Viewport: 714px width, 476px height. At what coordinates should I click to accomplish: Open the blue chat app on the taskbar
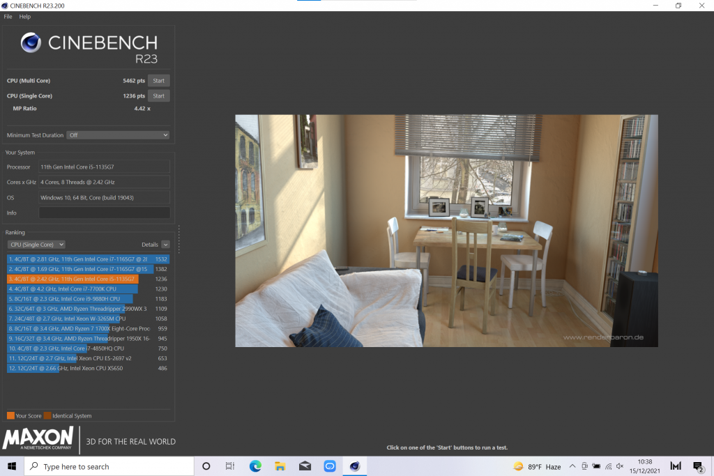(330, 466)
